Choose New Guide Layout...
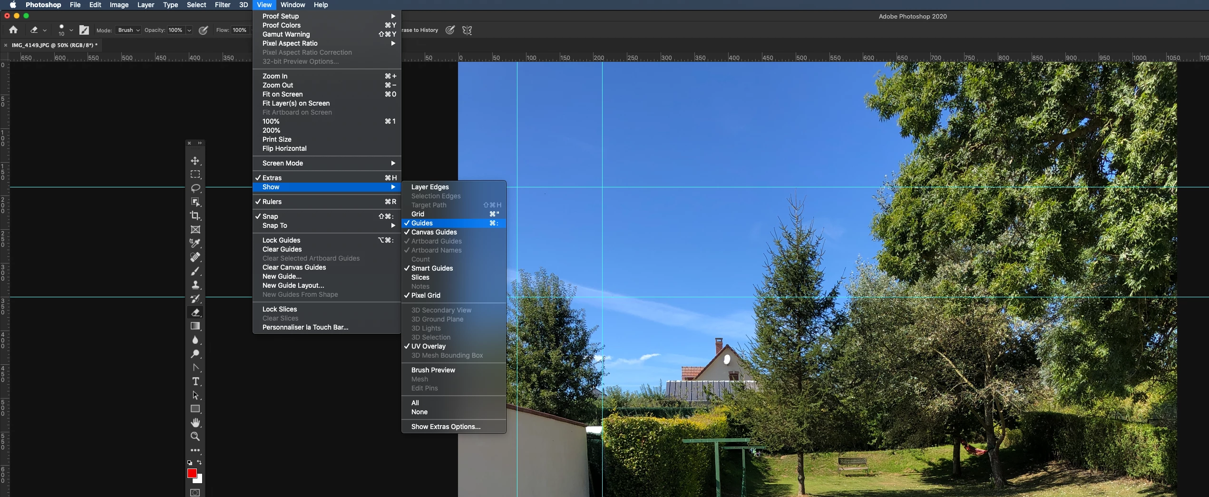1209x497 pixels. [x=327, y=285]
